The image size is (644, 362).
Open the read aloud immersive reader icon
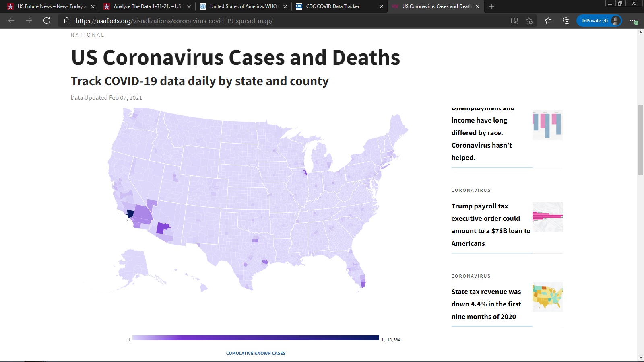click(514, 21)
